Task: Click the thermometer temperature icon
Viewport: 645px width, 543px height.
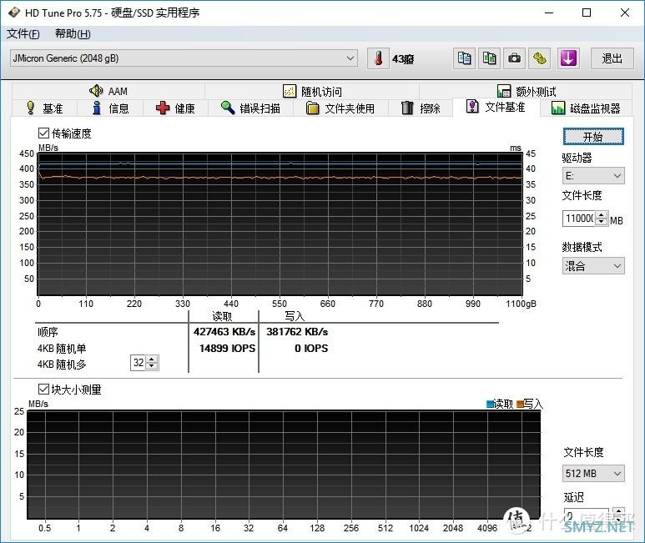Action: (x=379, y=58)
